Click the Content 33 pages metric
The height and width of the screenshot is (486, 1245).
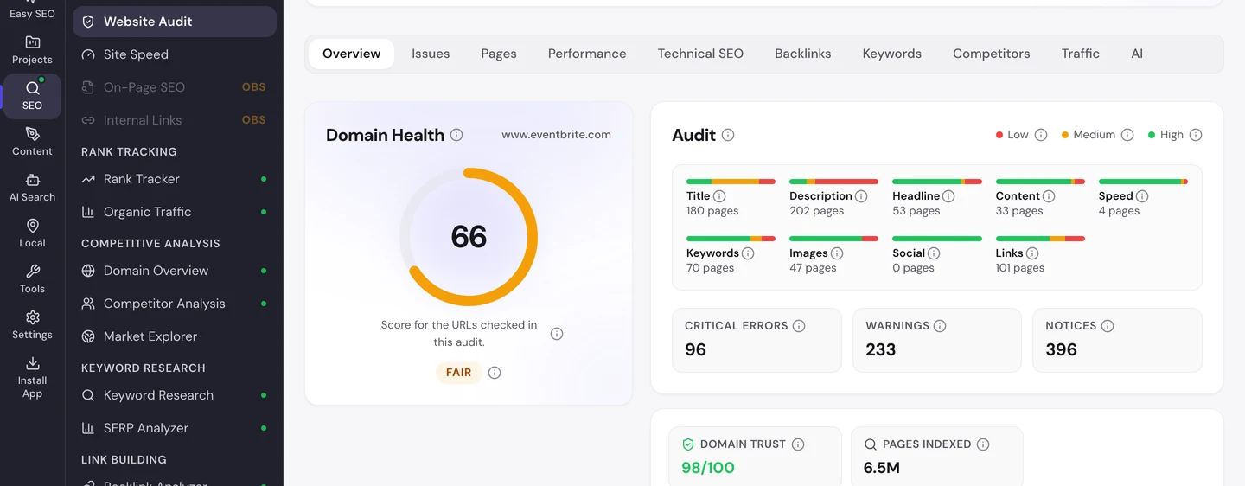[x=1040, y=198]
